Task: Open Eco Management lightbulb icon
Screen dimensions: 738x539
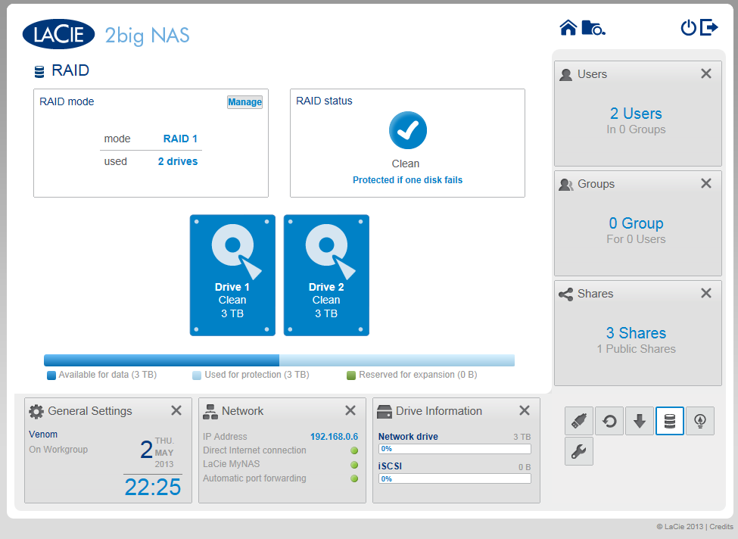Action: pos(700,421)
